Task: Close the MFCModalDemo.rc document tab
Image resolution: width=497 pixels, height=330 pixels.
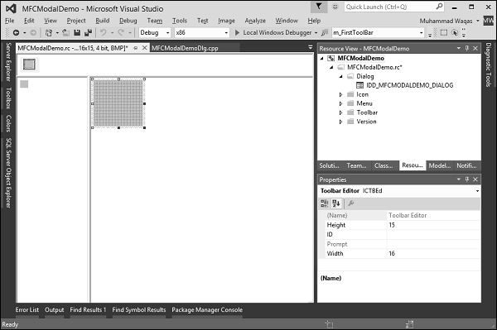Action: (x=144, y=48)
